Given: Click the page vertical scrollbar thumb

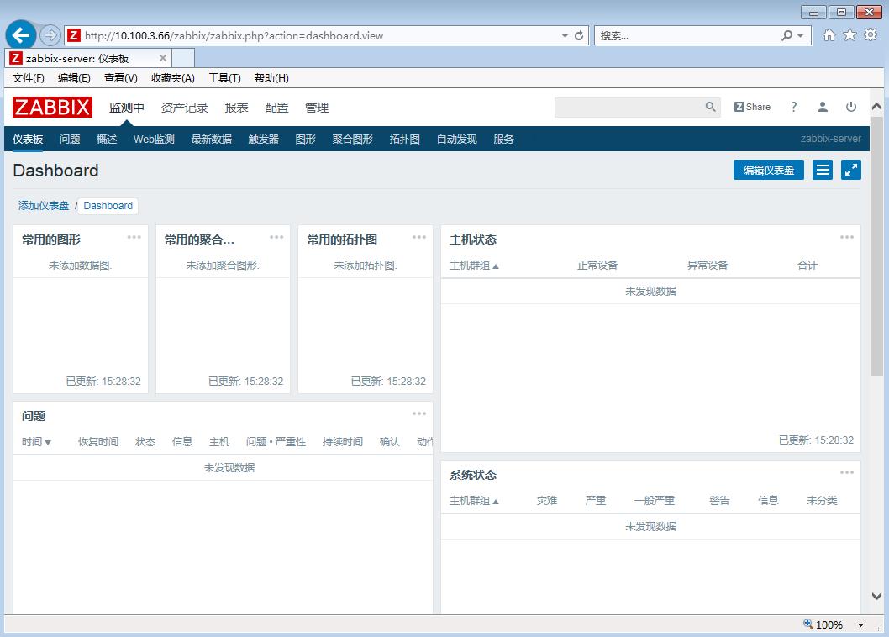Looking at the screenshot, I should pyautogui.click(x=877, y=244).
